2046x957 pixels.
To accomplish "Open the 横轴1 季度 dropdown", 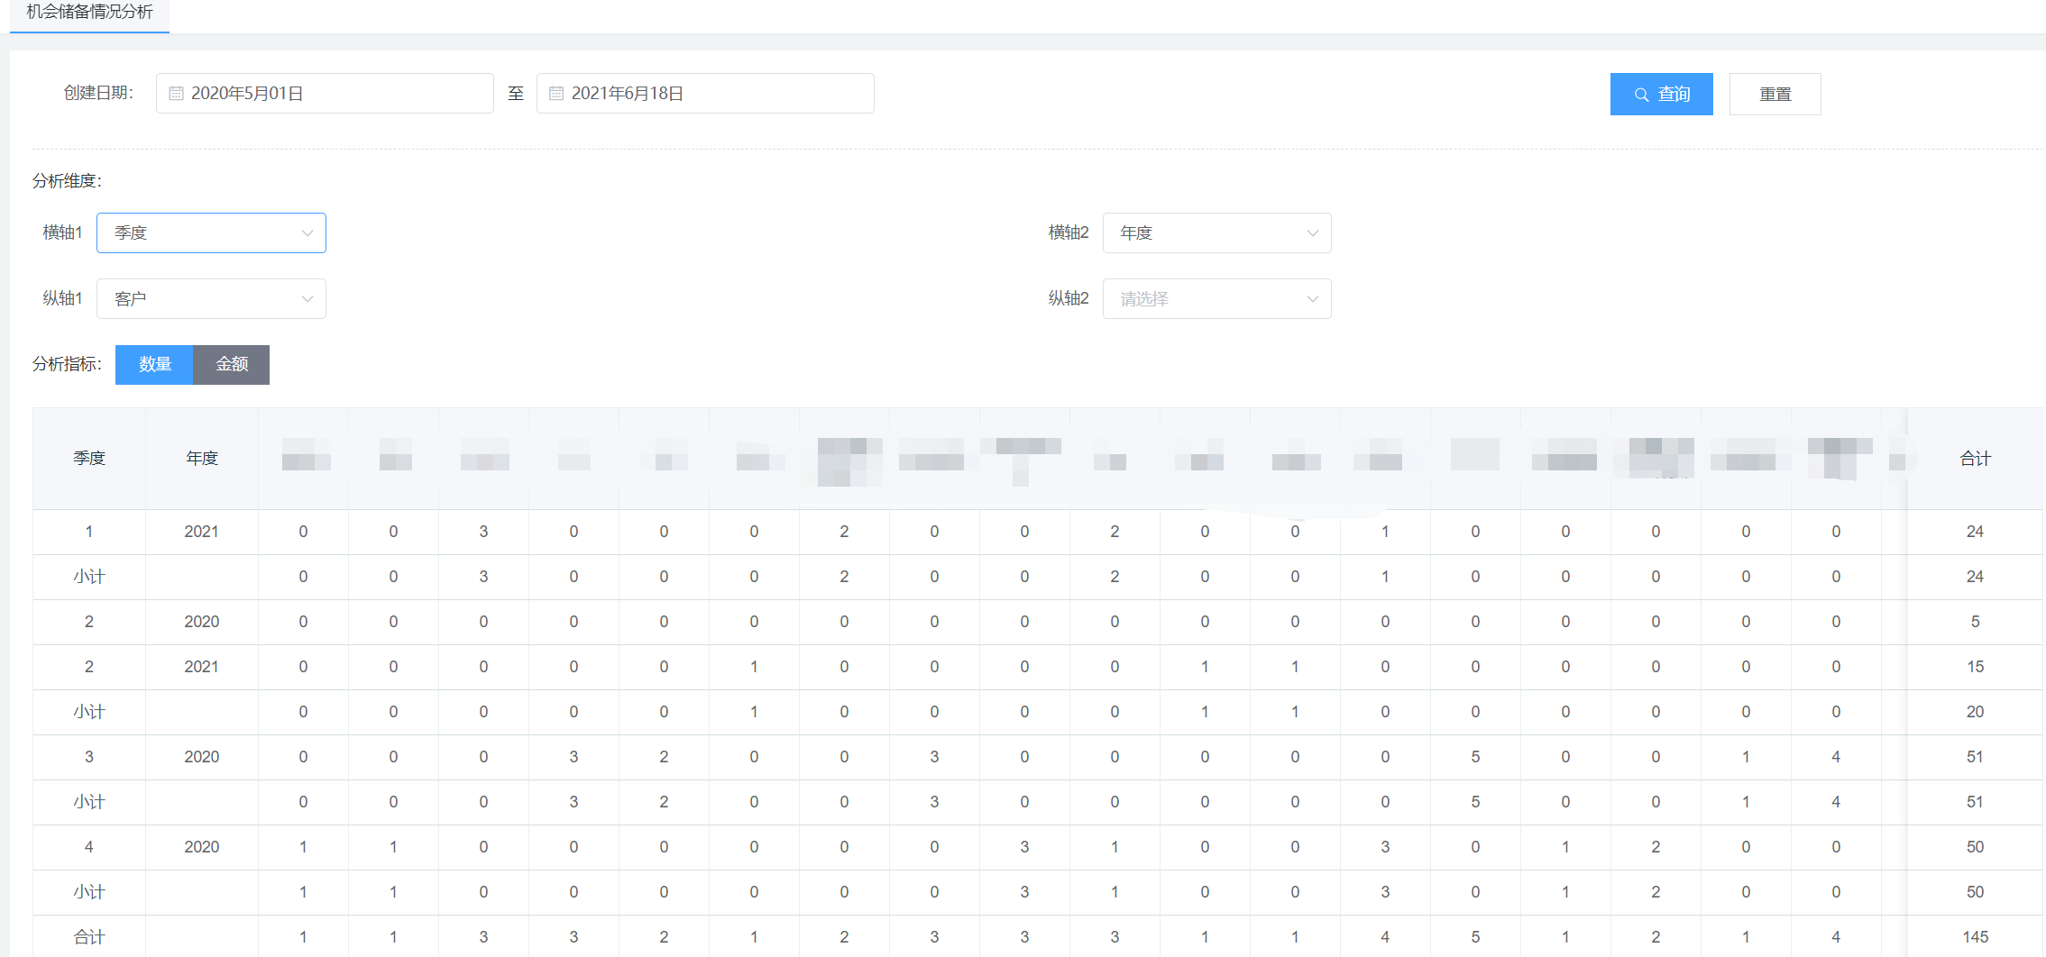I will [211, 233].
